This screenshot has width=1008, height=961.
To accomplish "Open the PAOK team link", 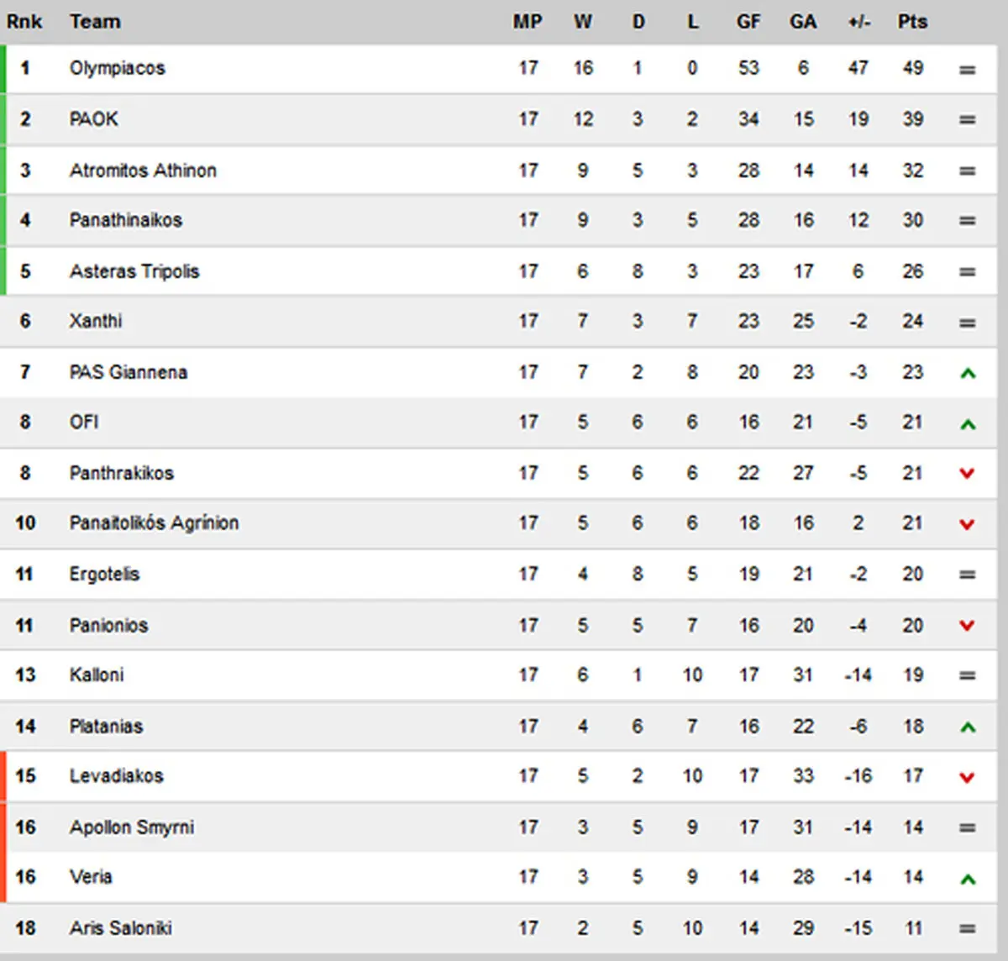I will pyautogui.click(x=93, y=119).
